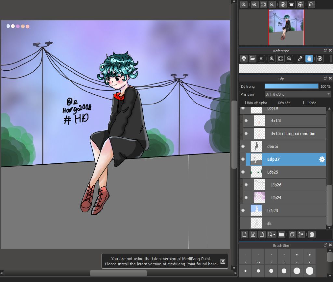Hide the 'da tối' layer
The height and width of the screenshot is (282, 333).
click(x=246, y=121)
